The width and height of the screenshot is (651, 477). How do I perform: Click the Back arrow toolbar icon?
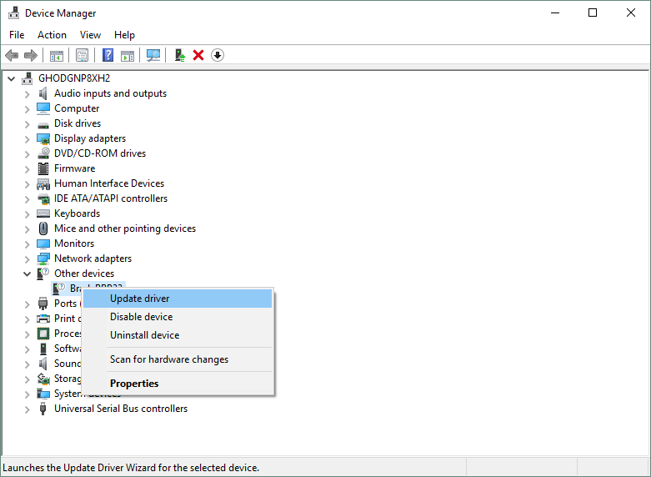[12, 55]
